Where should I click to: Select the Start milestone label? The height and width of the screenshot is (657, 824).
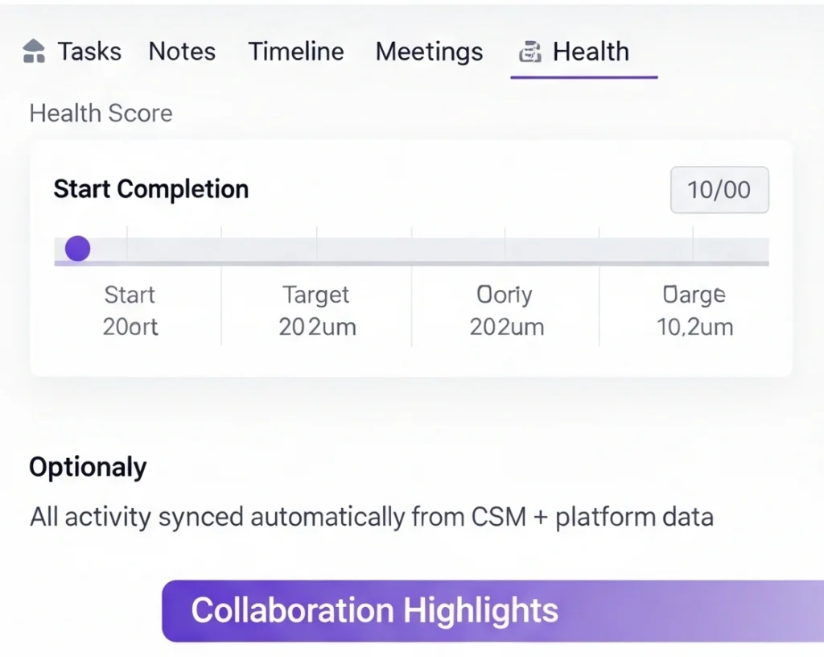pos(130,295)
